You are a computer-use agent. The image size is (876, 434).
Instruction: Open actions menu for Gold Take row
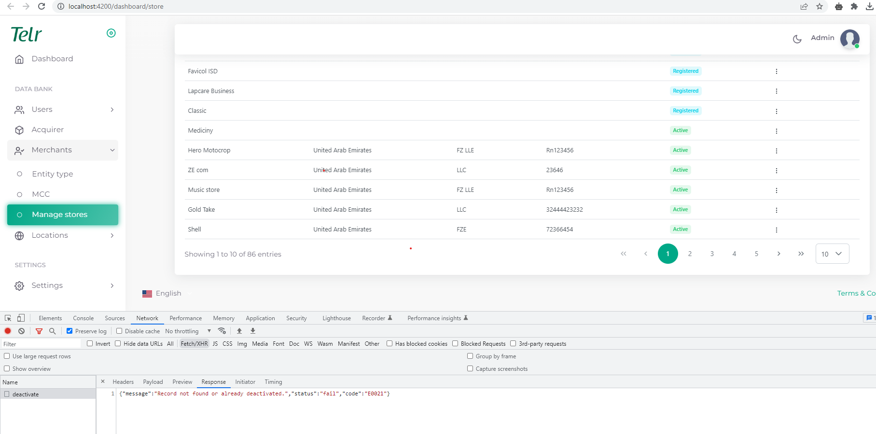[776, 210]
